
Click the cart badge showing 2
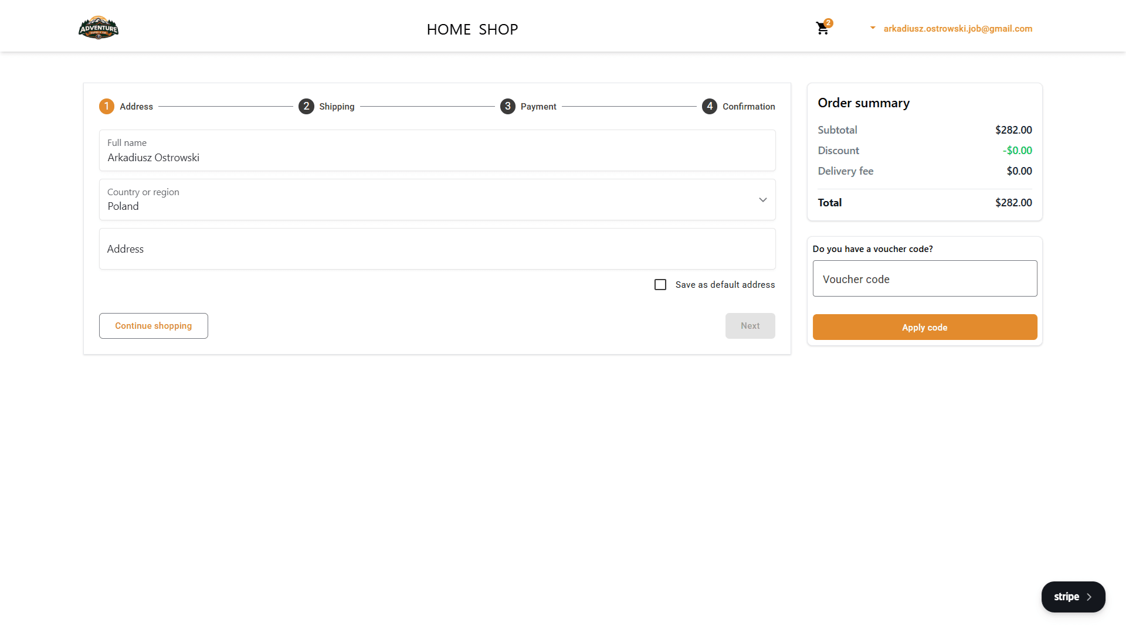[x=829, y=23]
